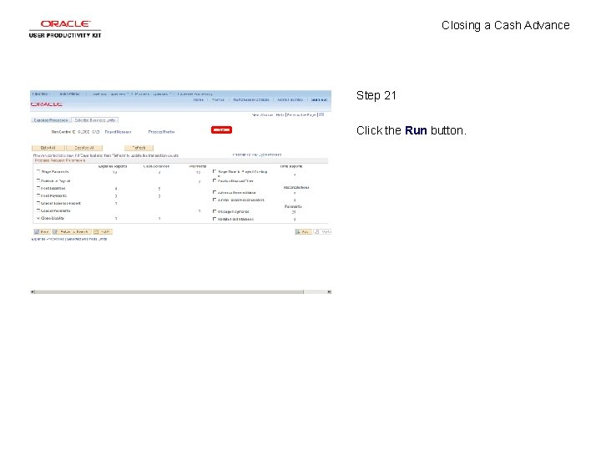Screen dimensions: 601x451
Task: Open the Report Manager link
Action: pyautogui.click(x=118, y=132)
